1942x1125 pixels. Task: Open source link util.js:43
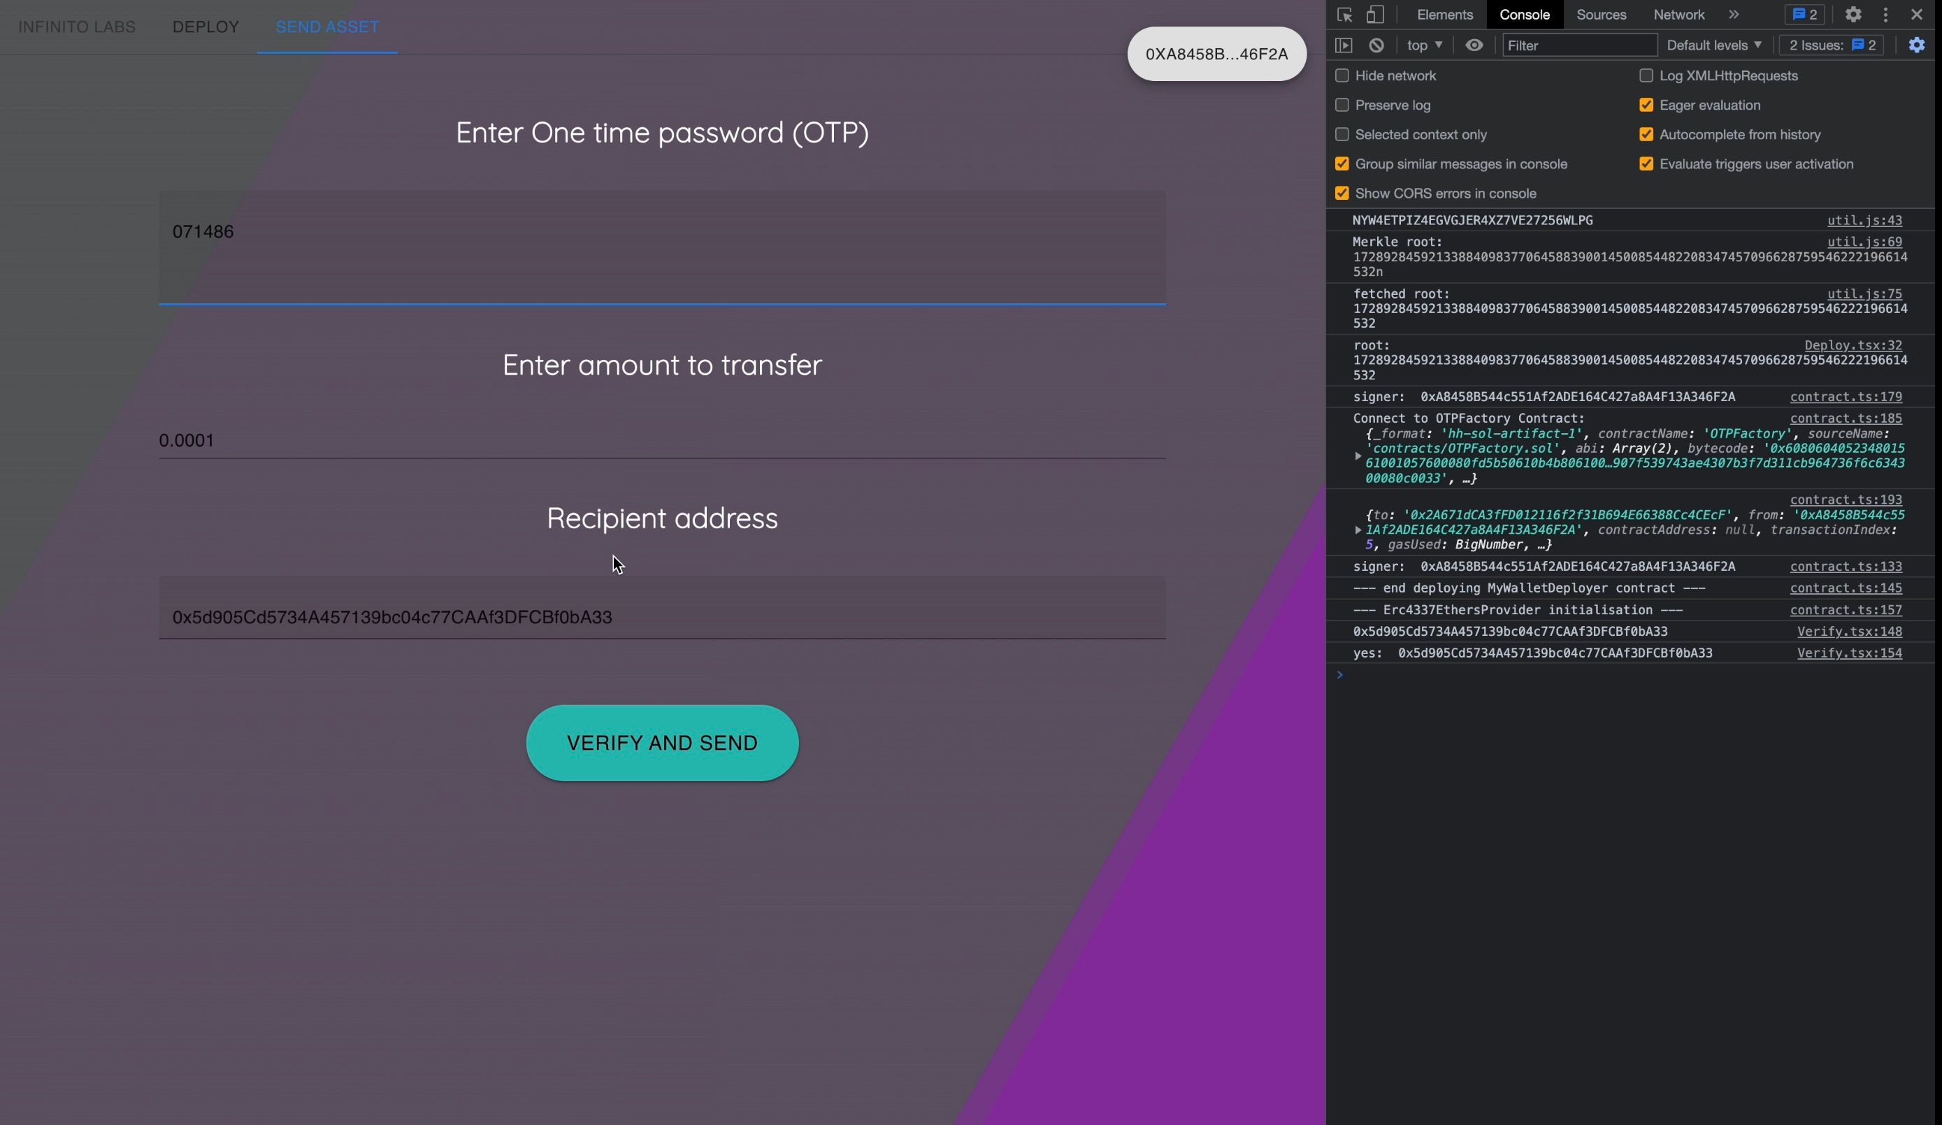[x=1864, y=220]
